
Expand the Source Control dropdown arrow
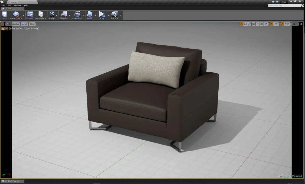[23, 15]
